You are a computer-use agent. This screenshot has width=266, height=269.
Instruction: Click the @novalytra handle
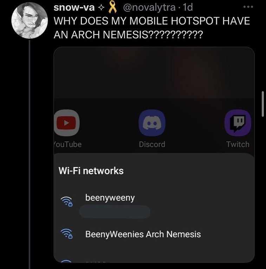[x=149, y=7]
